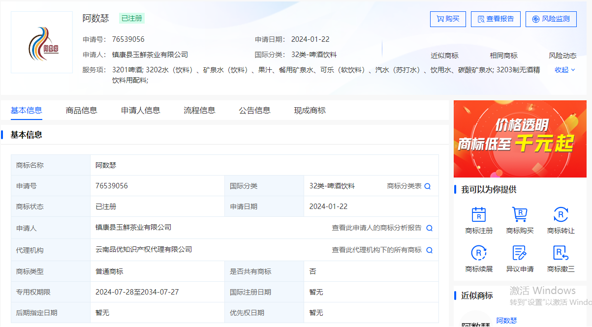This screenshot has height=327, width=592.
Task: Switch to 相同商标 tab
Action: click(503, 56)
